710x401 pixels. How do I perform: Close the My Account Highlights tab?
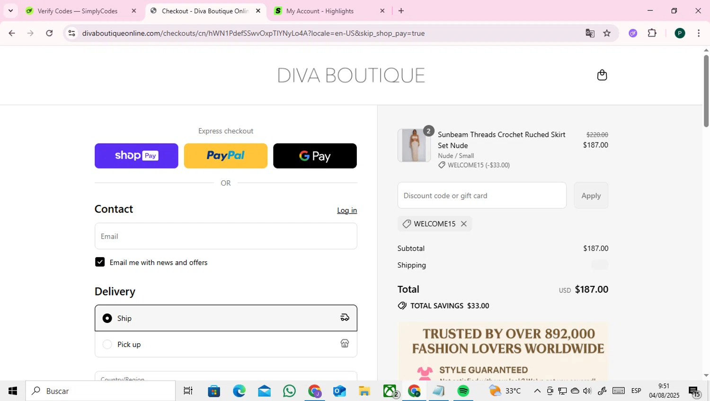pyautogui.click(x=382, y=11)
